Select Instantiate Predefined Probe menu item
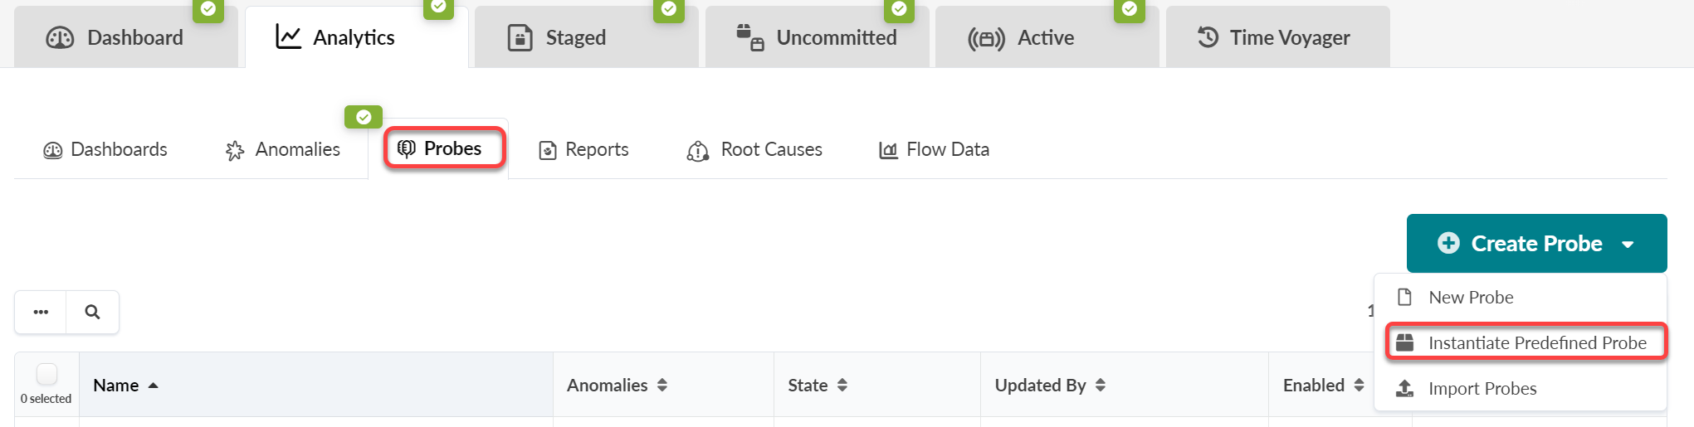 point(1536,343)
